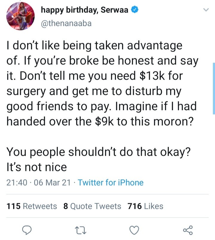Click the '06 Mar 21' date
Viewport: 215px width, 240px height.
(x=52, y=183)
